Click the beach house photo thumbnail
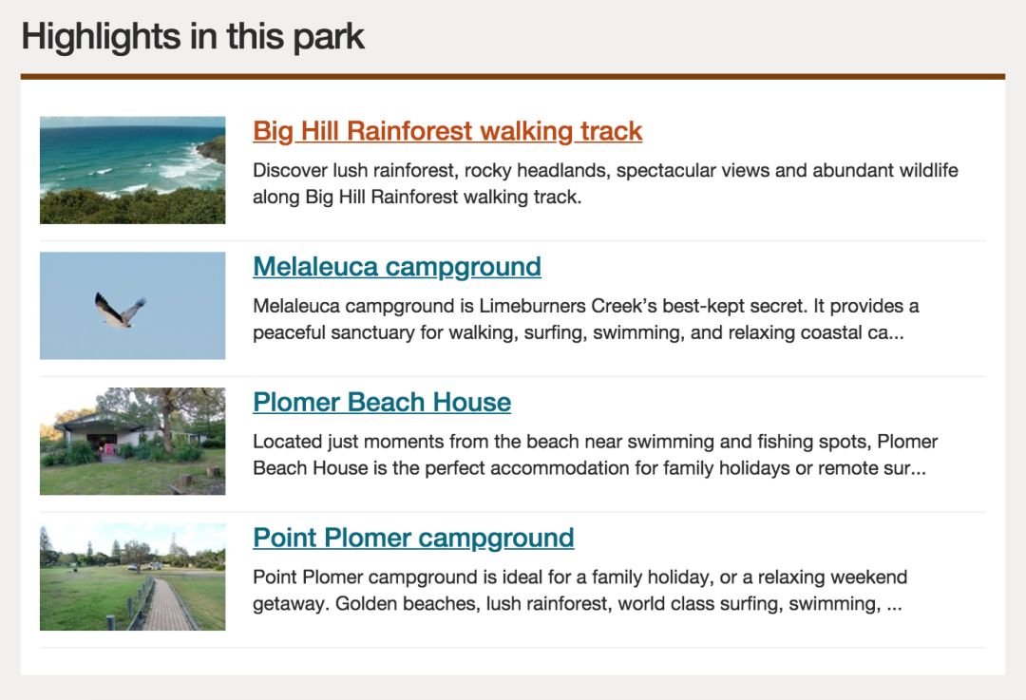 coord(133,441)
